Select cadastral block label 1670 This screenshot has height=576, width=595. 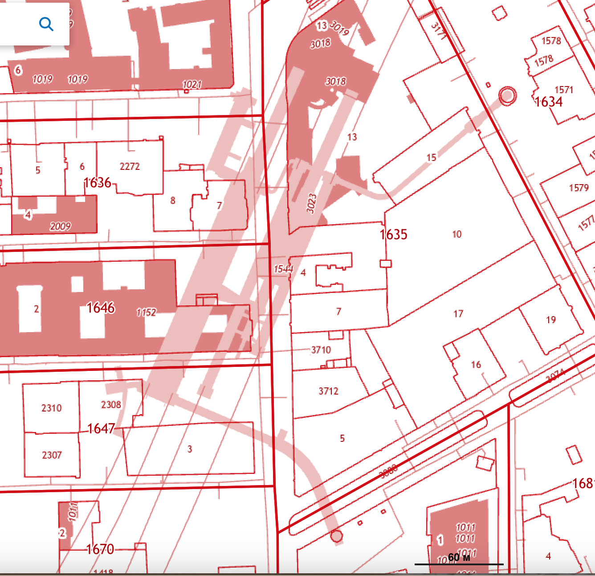(100, 549)
